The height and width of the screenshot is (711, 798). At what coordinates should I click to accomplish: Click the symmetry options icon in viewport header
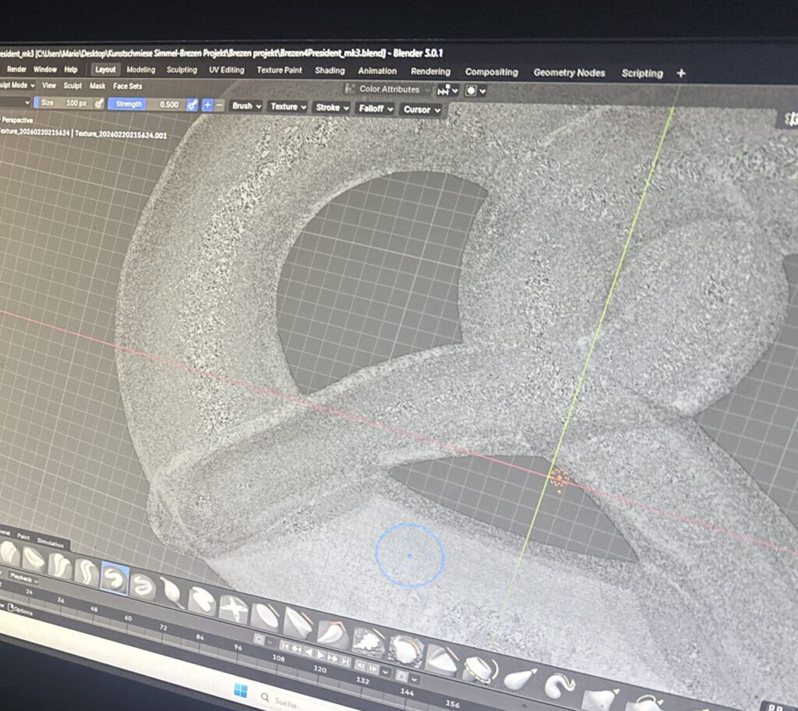click(443, 90)
